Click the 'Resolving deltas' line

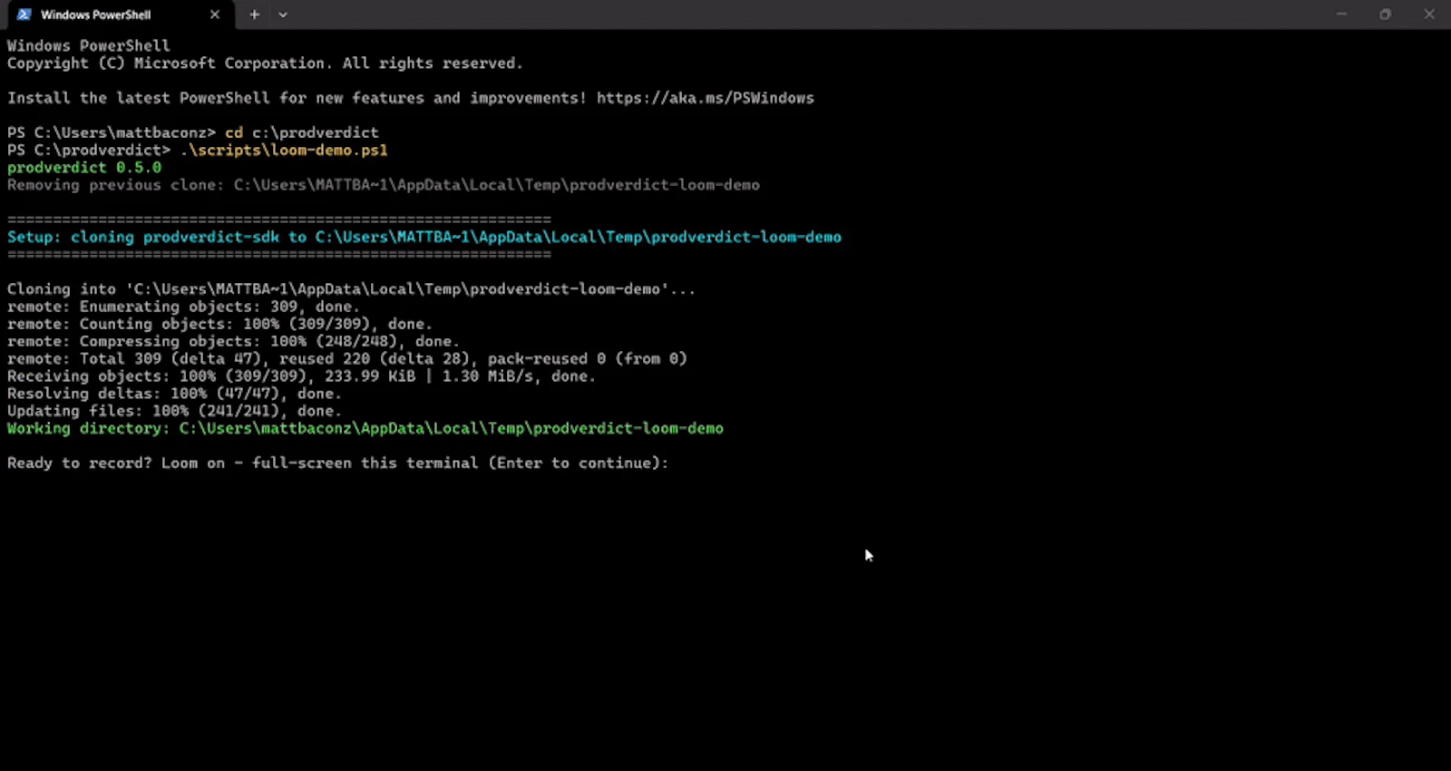(175, 394)
